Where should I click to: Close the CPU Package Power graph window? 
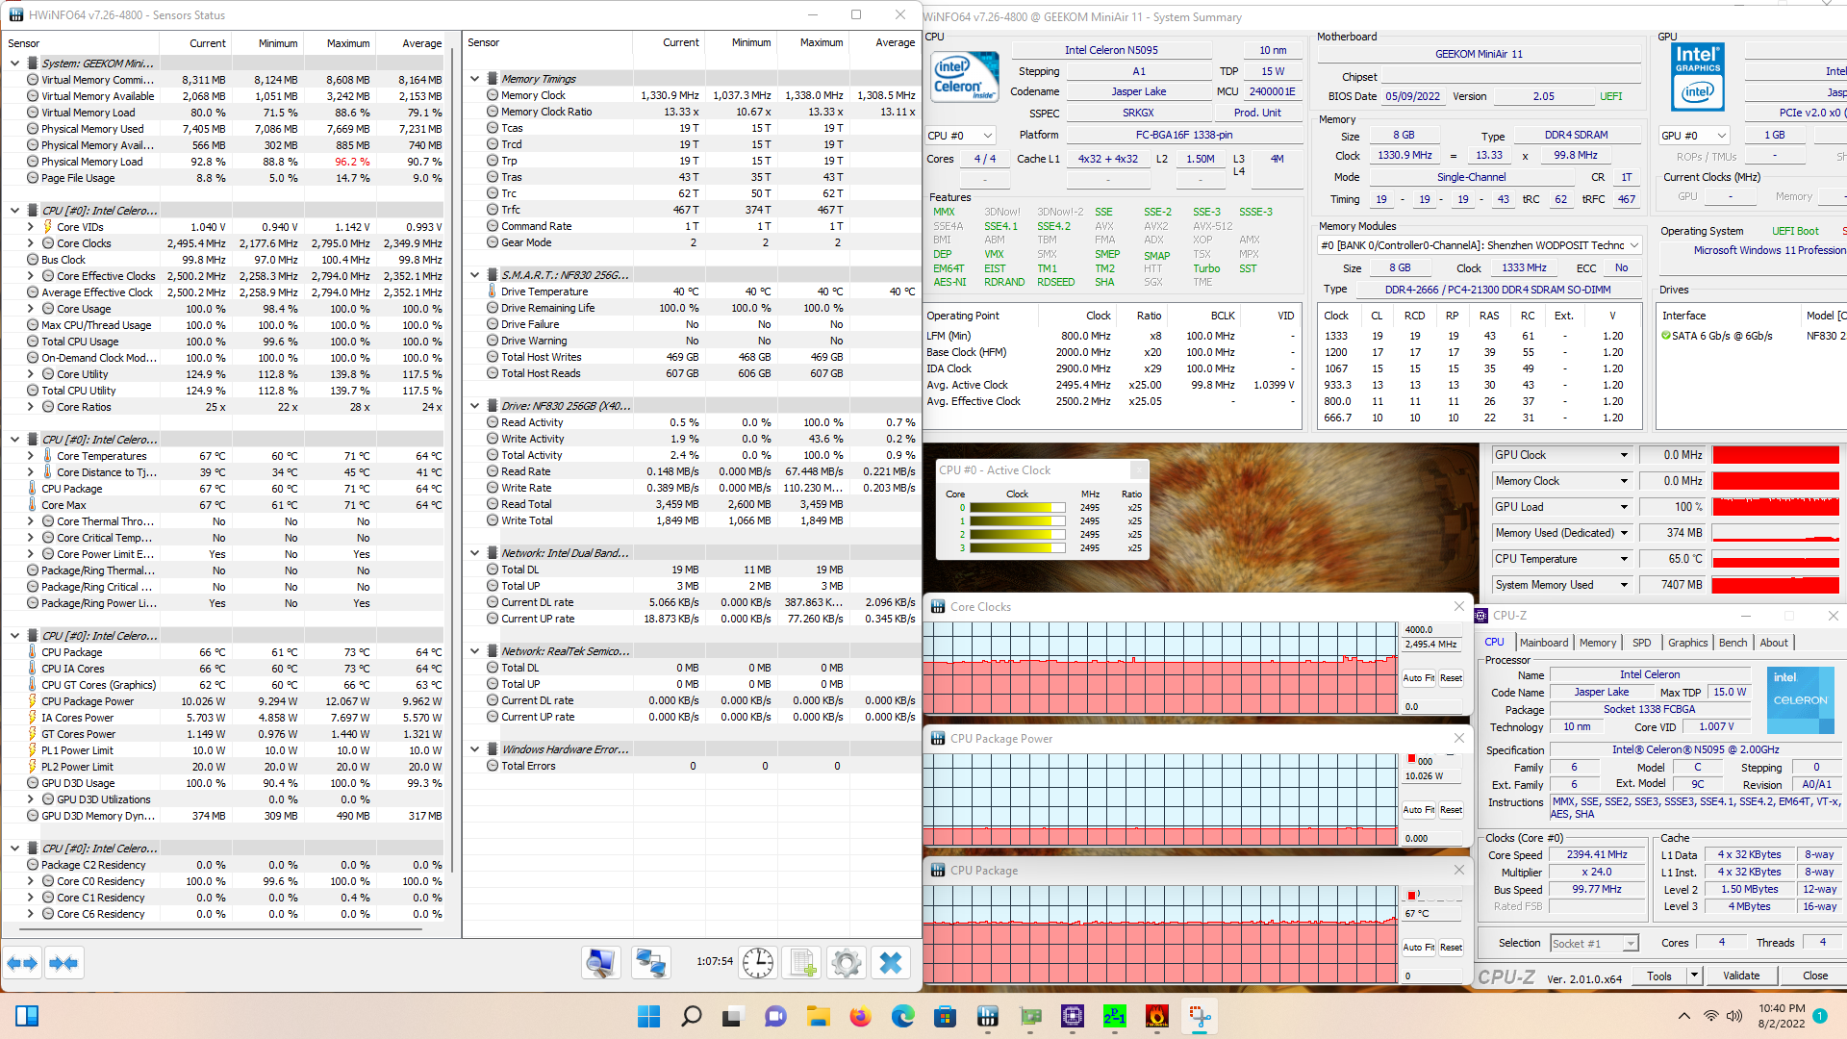click(x=1458, y=738)
